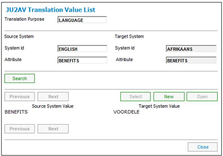Viewport: 223px width, 156px height.
Task: Click the upper Next button
Action: (x=53, y=97)
